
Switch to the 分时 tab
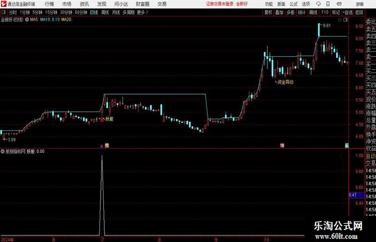click(13, 12)
